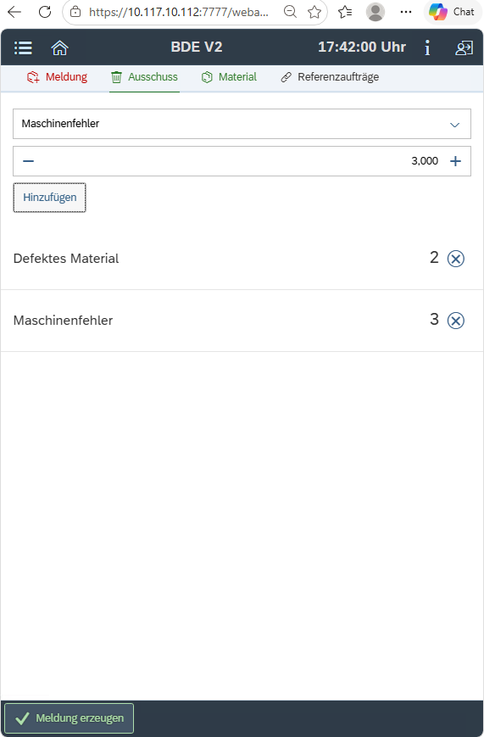Viewport: 484px width, 737px height.
Task: Add page to favorites star icon
Action: point(314,12)
